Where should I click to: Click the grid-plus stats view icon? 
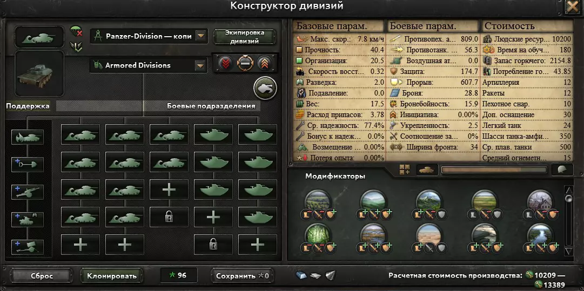pos(405,170)
